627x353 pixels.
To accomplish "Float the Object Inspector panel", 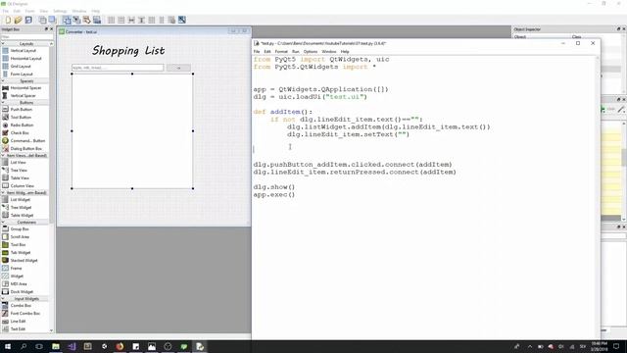I will tap(618, 29).
